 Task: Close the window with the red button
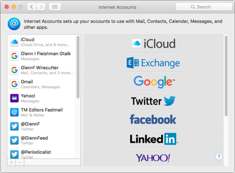(6, 7)
